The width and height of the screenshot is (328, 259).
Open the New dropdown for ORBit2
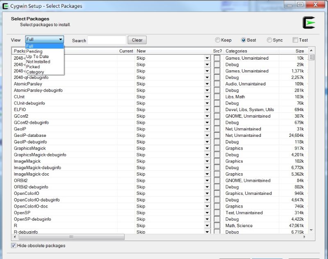click(207, 181)
